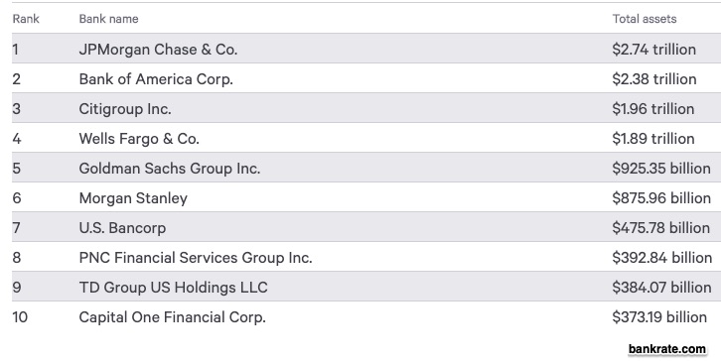This screenshot has height=361, width=721.
Task: Click the $475.78 billion asset value
Action: point(660,228)
